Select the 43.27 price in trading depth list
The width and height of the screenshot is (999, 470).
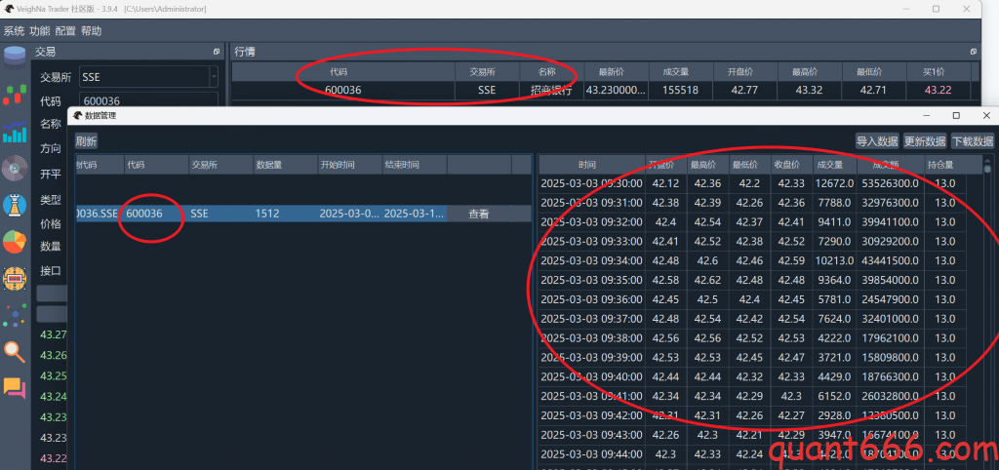53,335
